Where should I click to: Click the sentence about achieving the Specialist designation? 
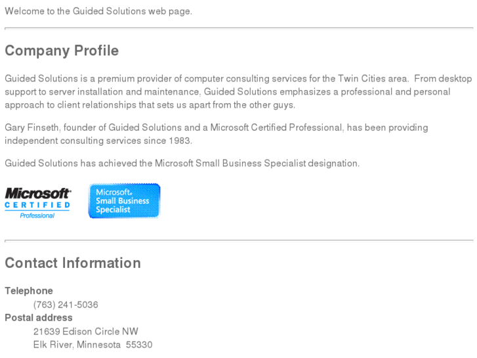182,164
